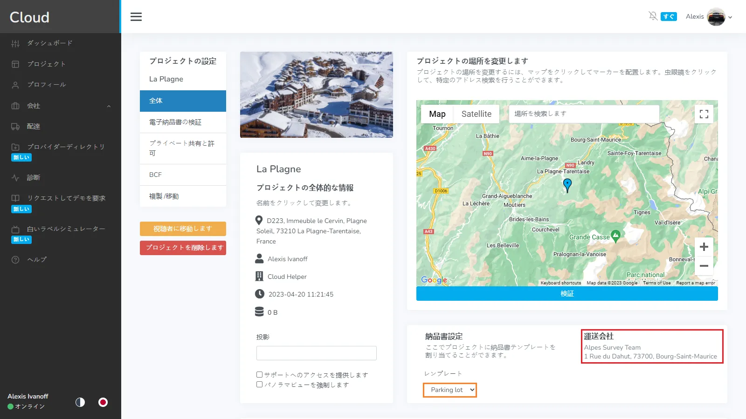The image size is (746, 419).
Task: Click the 場所を検索します search field
Action: click(583, 114)
